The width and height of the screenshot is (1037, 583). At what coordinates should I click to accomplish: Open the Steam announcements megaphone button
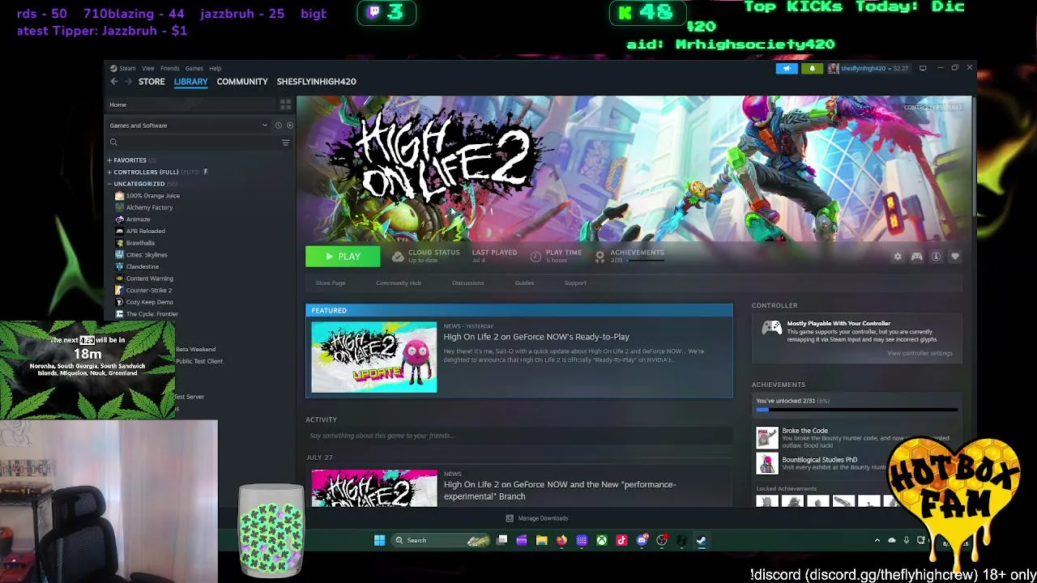[787, 69]
